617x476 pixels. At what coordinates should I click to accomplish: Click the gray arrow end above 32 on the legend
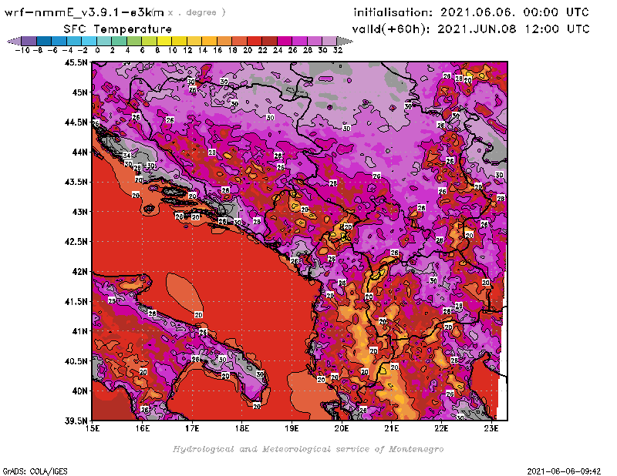click(345, 41)
